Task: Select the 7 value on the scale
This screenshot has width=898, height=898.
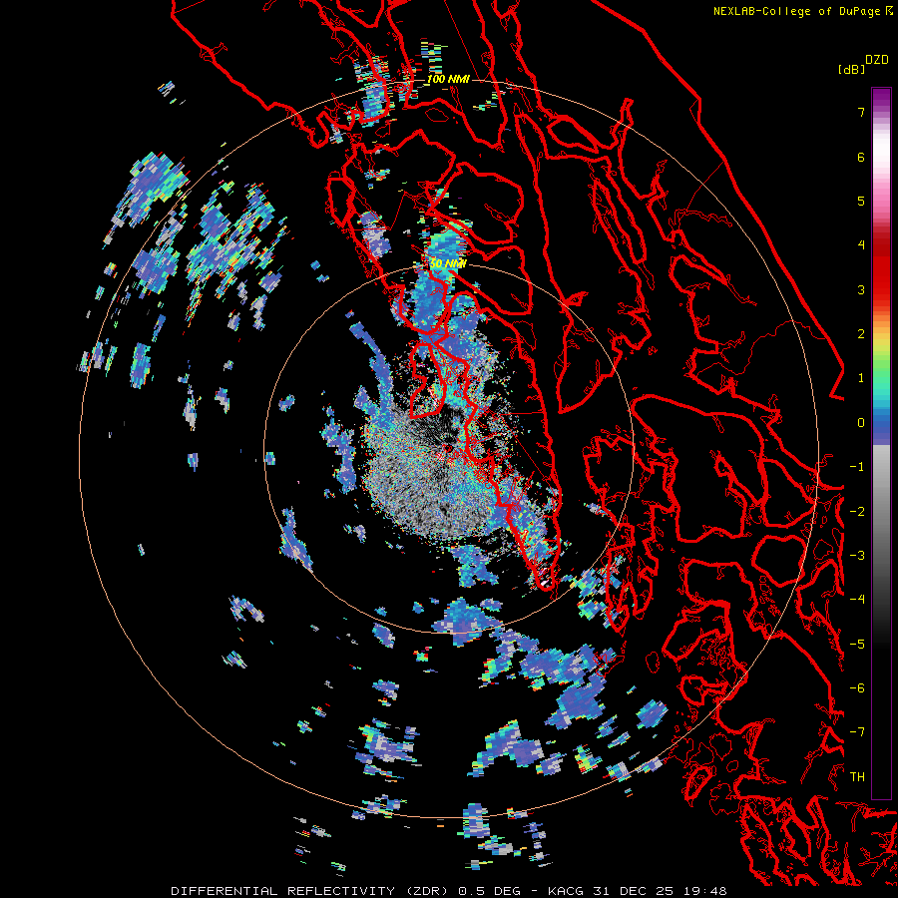Action: point(861,112)
